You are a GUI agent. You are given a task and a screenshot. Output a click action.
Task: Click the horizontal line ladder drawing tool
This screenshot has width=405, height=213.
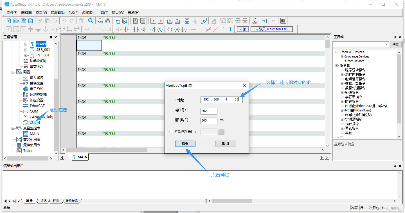tap(194, 29)
